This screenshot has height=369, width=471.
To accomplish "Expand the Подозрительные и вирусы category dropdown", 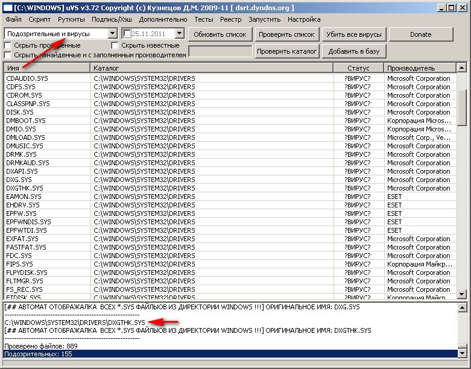I will 112,34.
